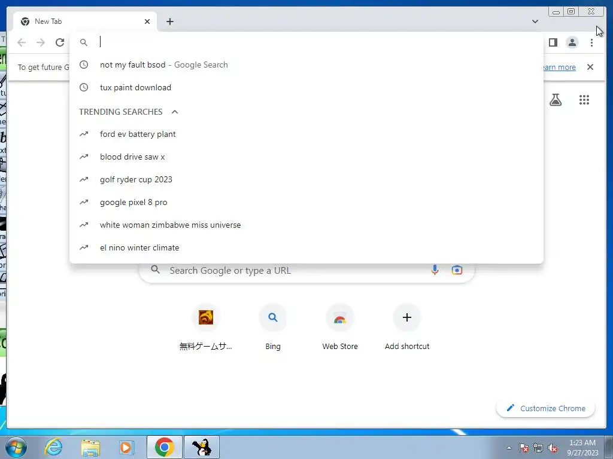613x459 pixels.
Task: Add a new shortcut tile
Action: (407, 327)
